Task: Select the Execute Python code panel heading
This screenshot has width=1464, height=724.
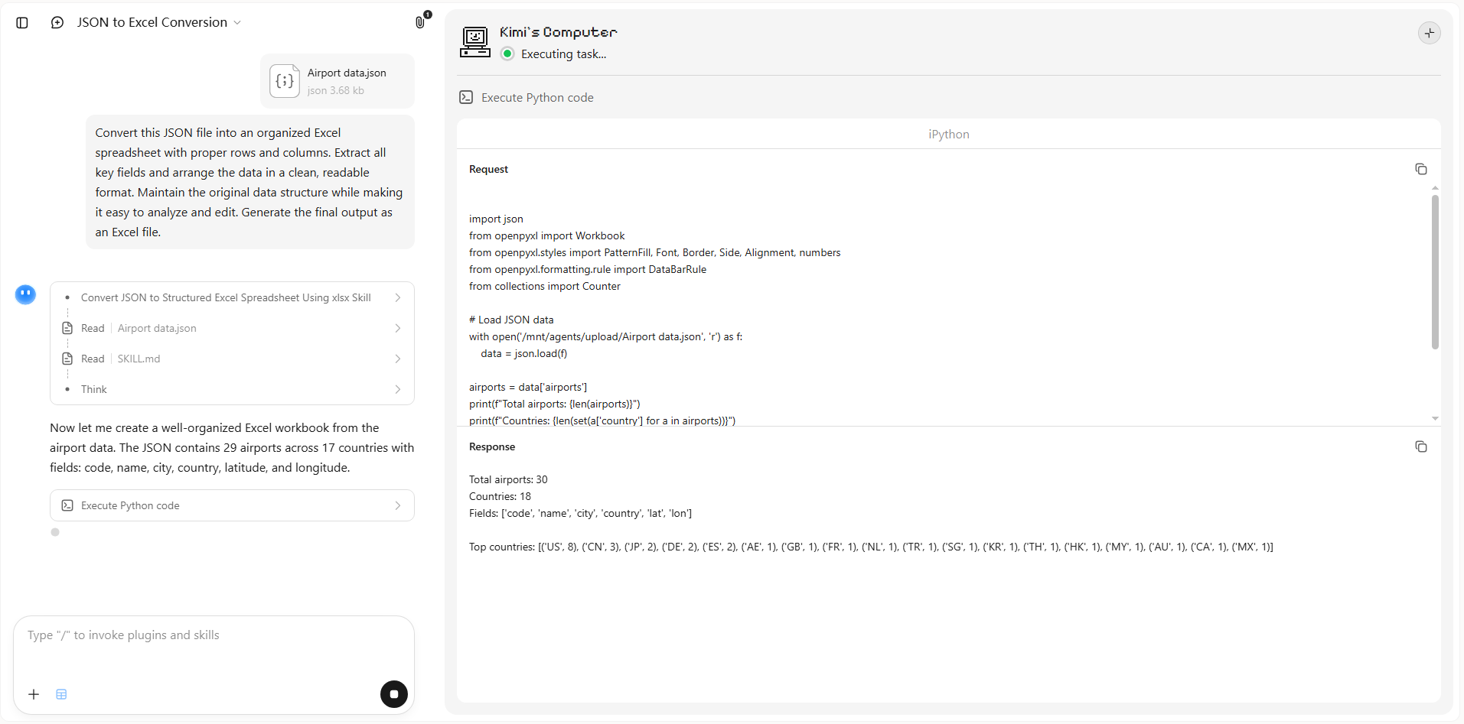Action: pyautogui.click(x=537, y=97)
